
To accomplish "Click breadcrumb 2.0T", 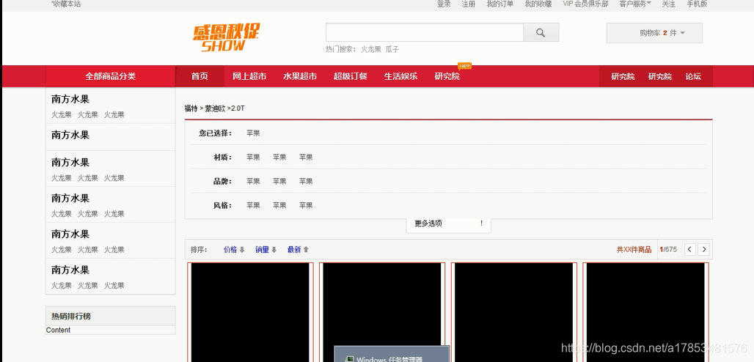I will coord(238,108).
